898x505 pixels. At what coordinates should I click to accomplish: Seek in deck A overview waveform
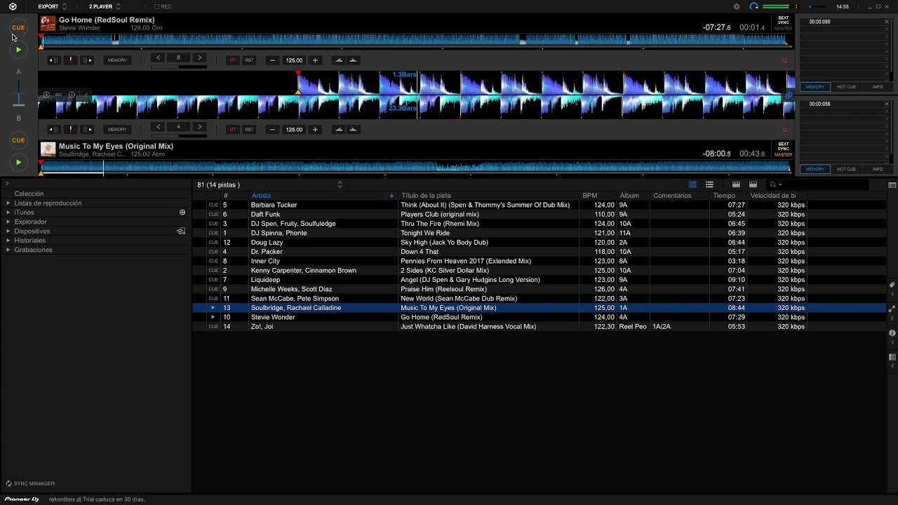coord(415,41)
